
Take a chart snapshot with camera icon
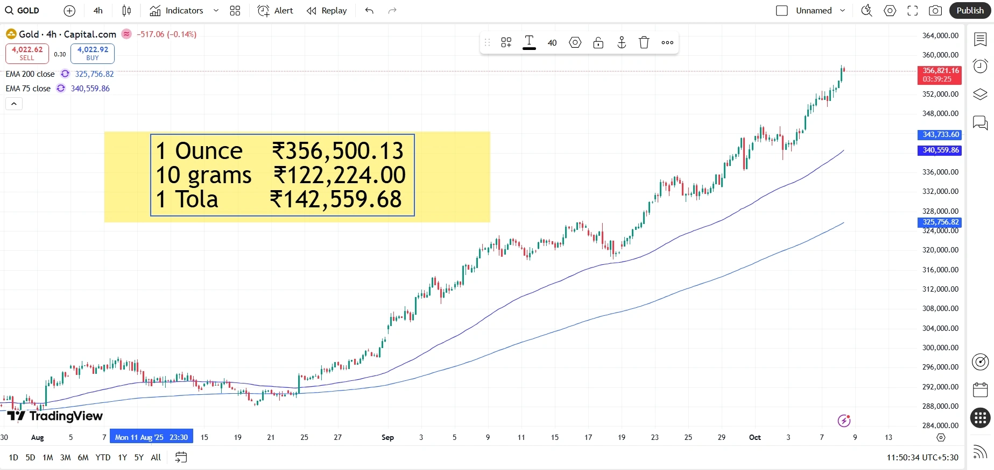pyautogui.click(x=935, y=11)
